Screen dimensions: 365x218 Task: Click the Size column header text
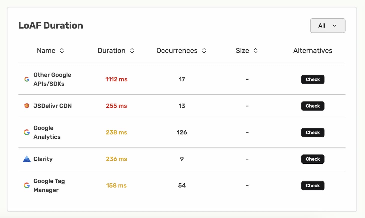[242, 51]
